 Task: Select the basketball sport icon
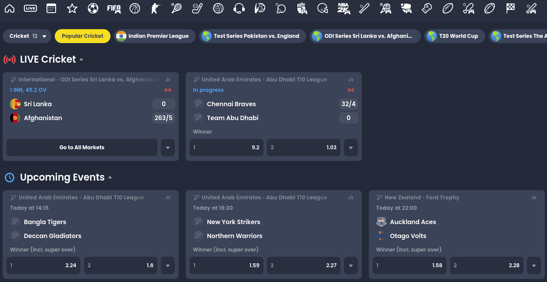(x=135, y=8)
